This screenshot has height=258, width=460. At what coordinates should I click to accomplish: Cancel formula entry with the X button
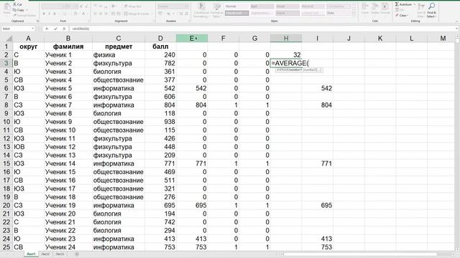tap(47, 29)
